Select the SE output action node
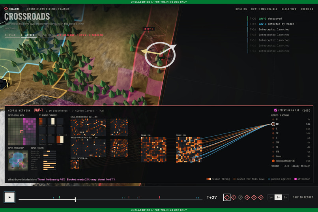The width and height of the screenshot is (318, 212). click(x=273, y=133)
